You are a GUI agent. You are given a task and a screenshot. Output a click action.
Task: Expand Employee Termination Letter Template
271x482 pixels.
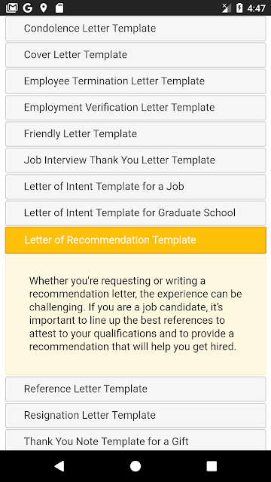(x=135, y=81)
